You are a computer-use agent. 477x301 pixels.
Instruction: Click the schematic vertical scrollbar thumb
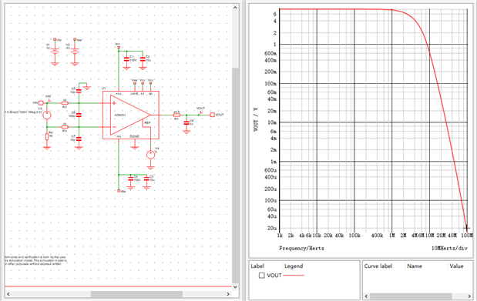click(x=235, y=176)
